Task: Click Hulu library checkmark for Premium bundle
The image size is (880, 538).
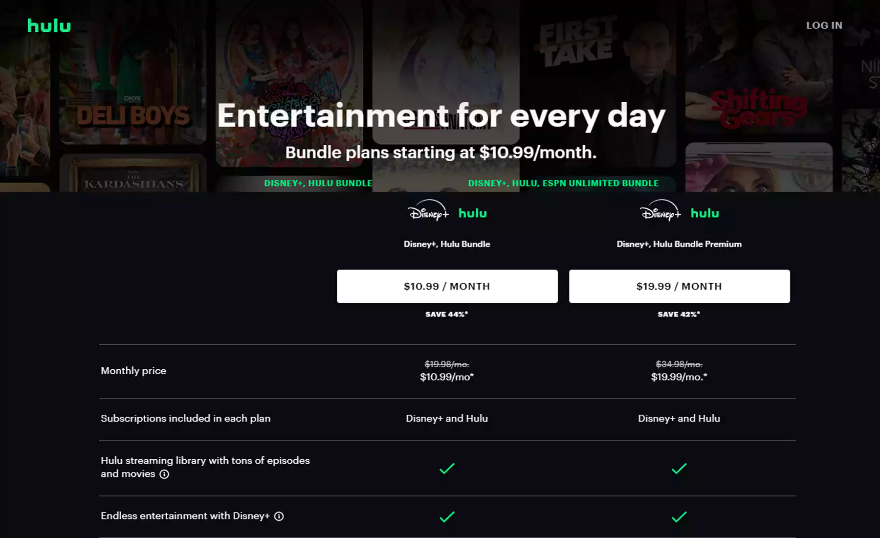Action: [x=679, y=469]
